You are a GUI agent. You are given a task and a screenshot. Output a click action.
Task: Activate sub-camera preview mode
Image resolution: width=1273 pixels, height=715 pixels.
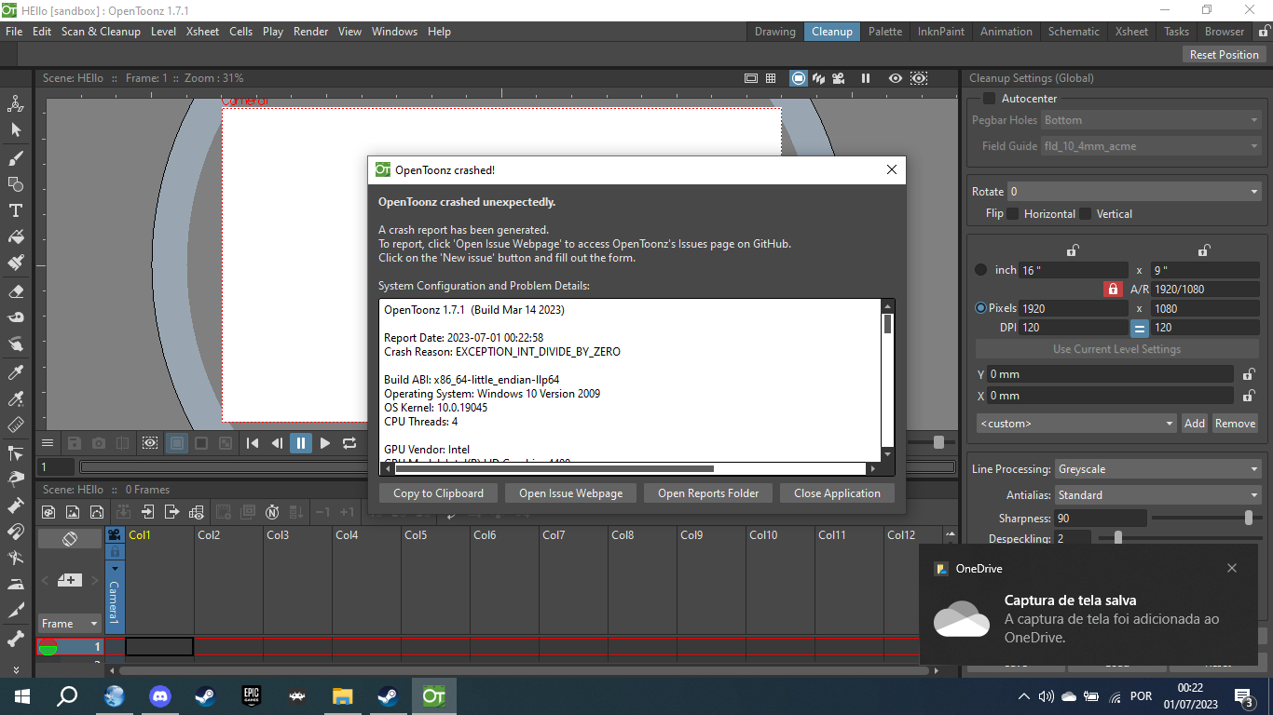(919, 78)
